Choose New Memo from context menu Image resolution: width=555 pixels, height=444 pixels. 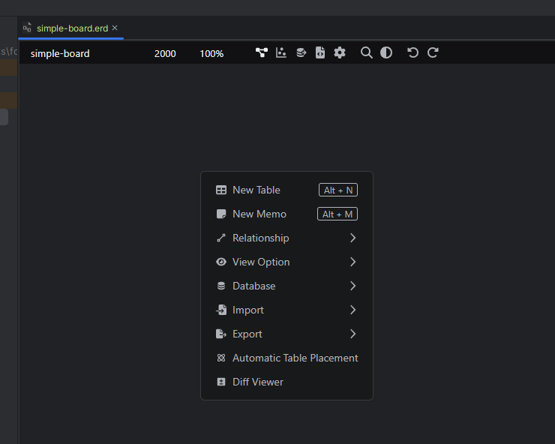pos(286,214)
